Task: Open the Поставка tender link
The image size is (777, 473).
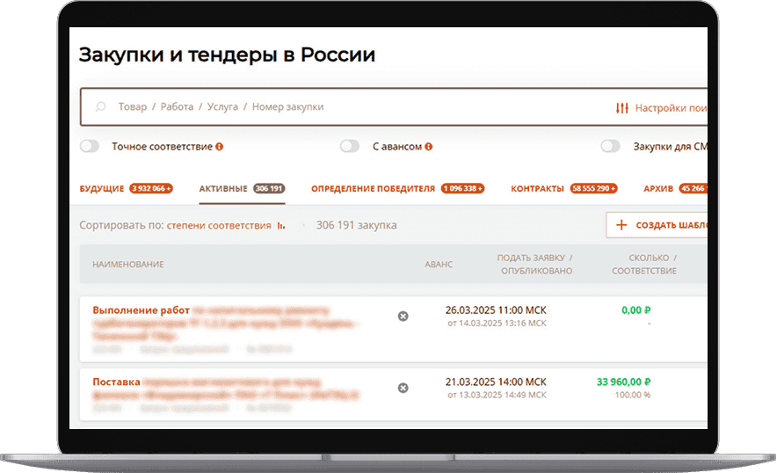Action: (x=116, y=382)
